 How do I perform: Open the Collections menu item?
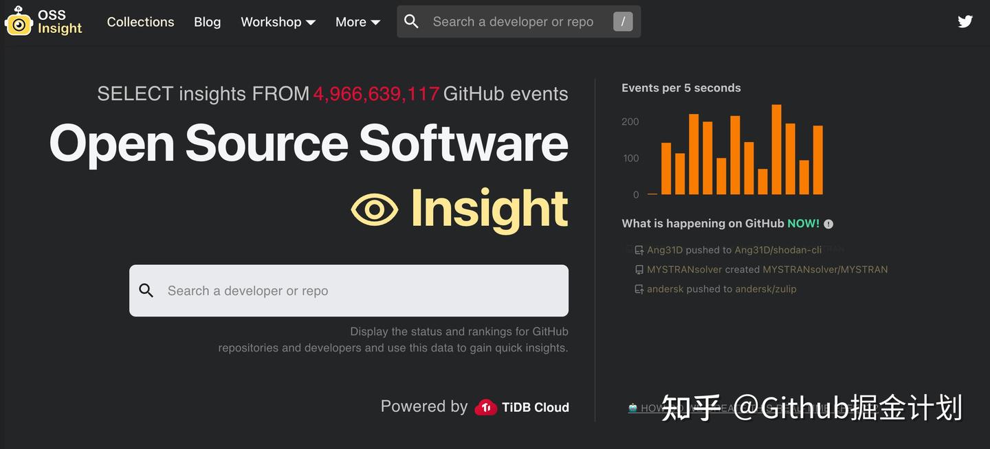point(140,21)
